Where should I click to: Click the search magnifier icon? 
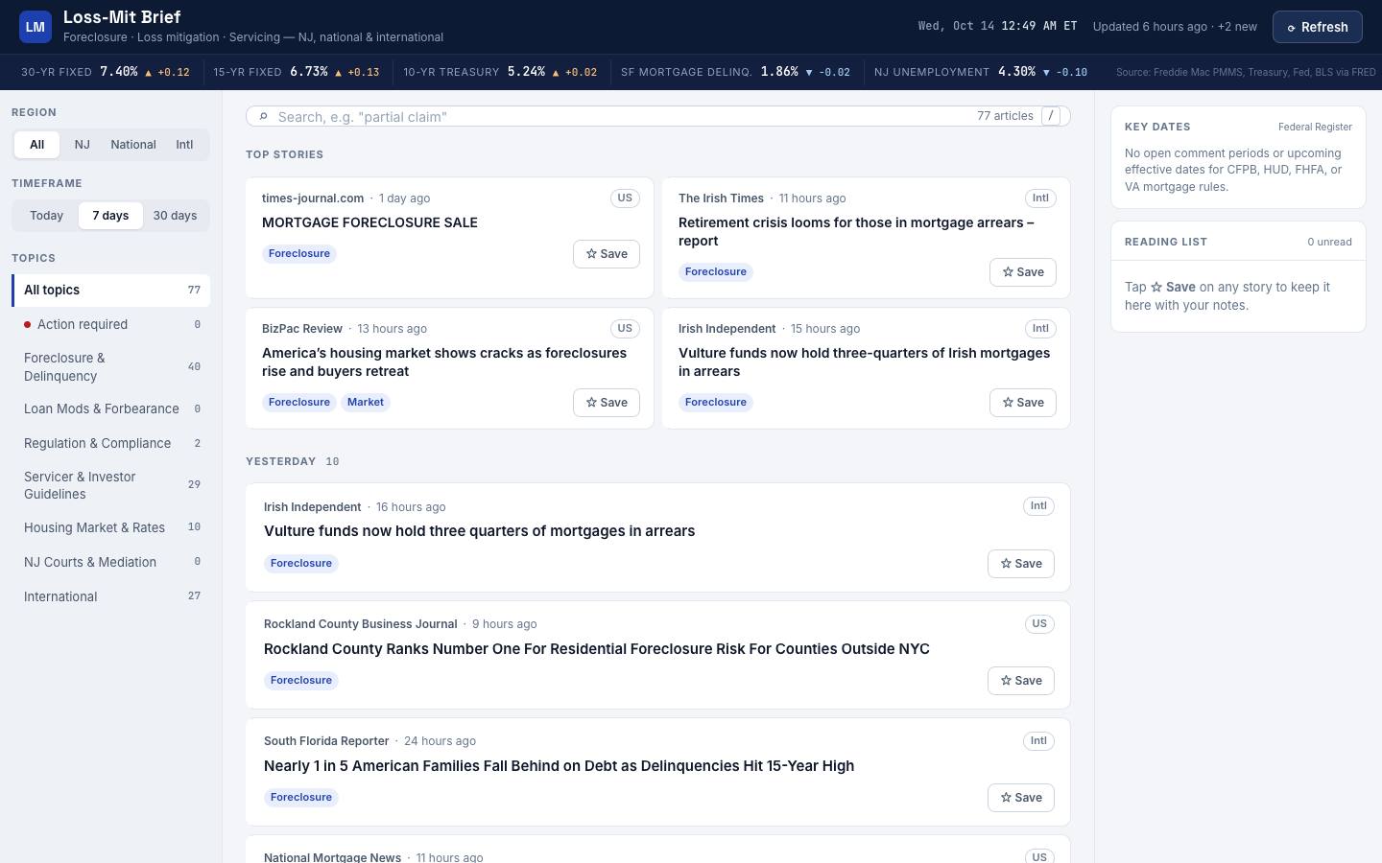pos(263,116)
